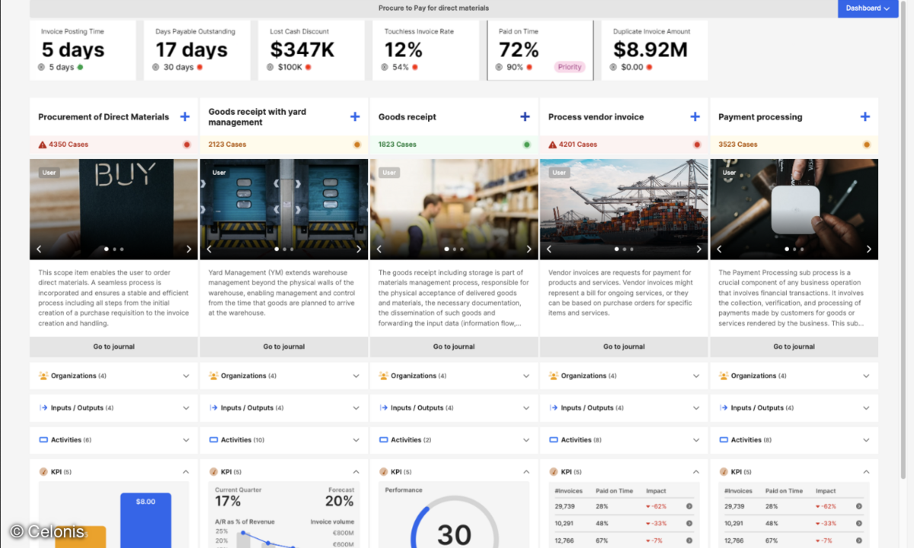Click '1823 Cases' text
Viewport: 914px width, 548px height.
click(x=398, y=145)
